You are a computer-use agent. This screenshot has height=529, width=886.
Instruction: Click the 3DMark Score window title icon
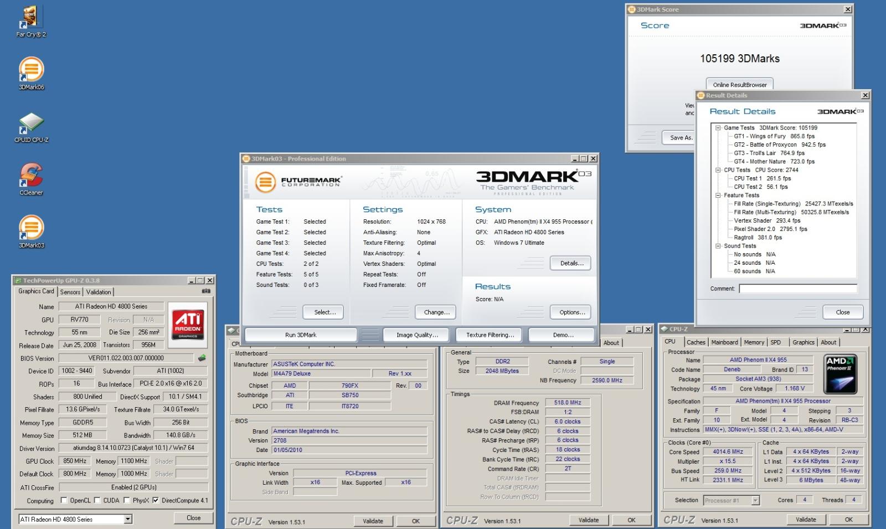632,9
